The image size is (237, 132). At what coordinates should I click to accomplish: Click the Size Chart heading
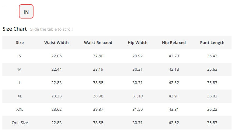(15, 29)
